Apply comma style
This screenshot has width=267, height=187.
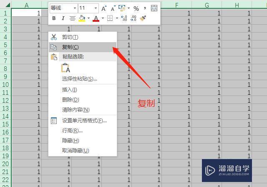click(145, 8)
